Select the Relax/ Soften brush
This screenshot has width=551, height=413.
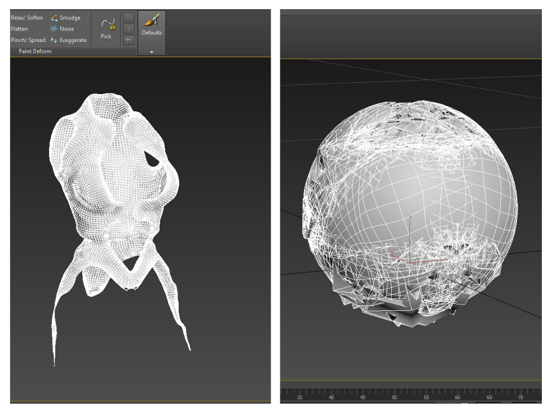click(27, 18)
